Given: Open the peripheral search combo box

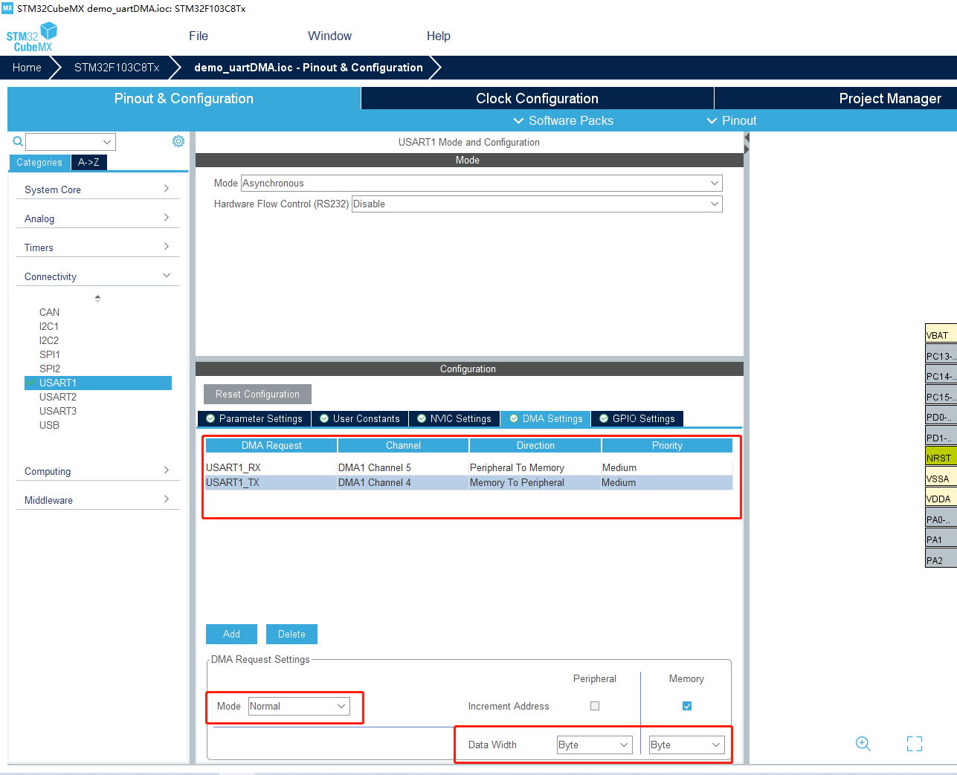Looking at the screenshot, I should [71, 142].
